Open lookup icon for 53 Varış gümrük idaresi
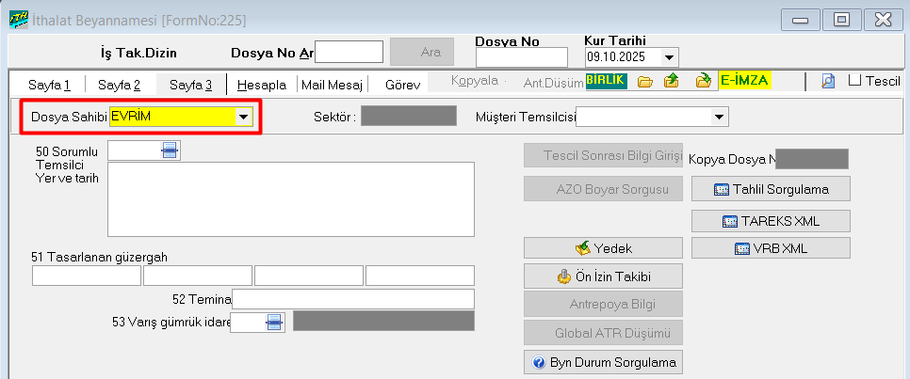910x379 pixels. pos(274,322)
